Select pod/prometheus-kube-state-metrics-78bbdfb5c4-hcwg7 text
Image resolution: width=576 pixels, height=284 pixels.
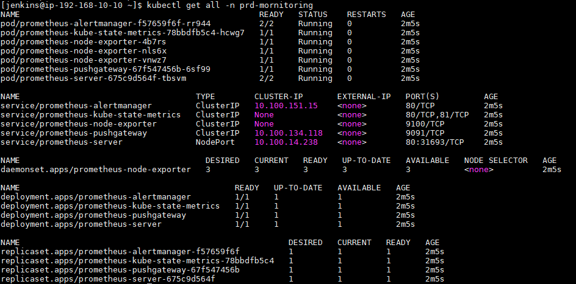[x=123, y=33]
